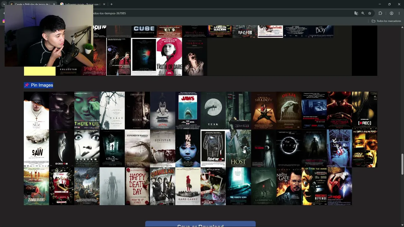Pick the Tusk moon poster

(x=213, y=110)
